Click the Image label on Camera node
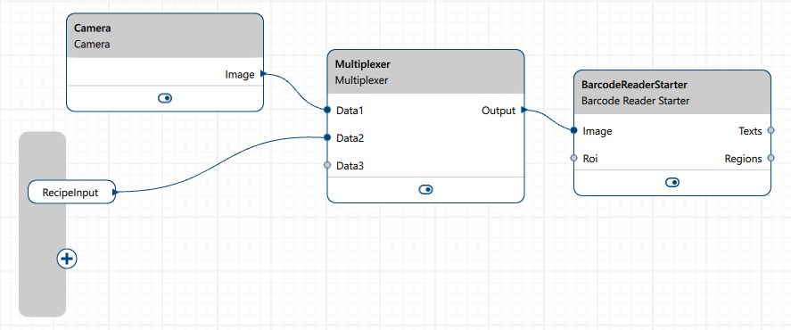 pos(240,75)
